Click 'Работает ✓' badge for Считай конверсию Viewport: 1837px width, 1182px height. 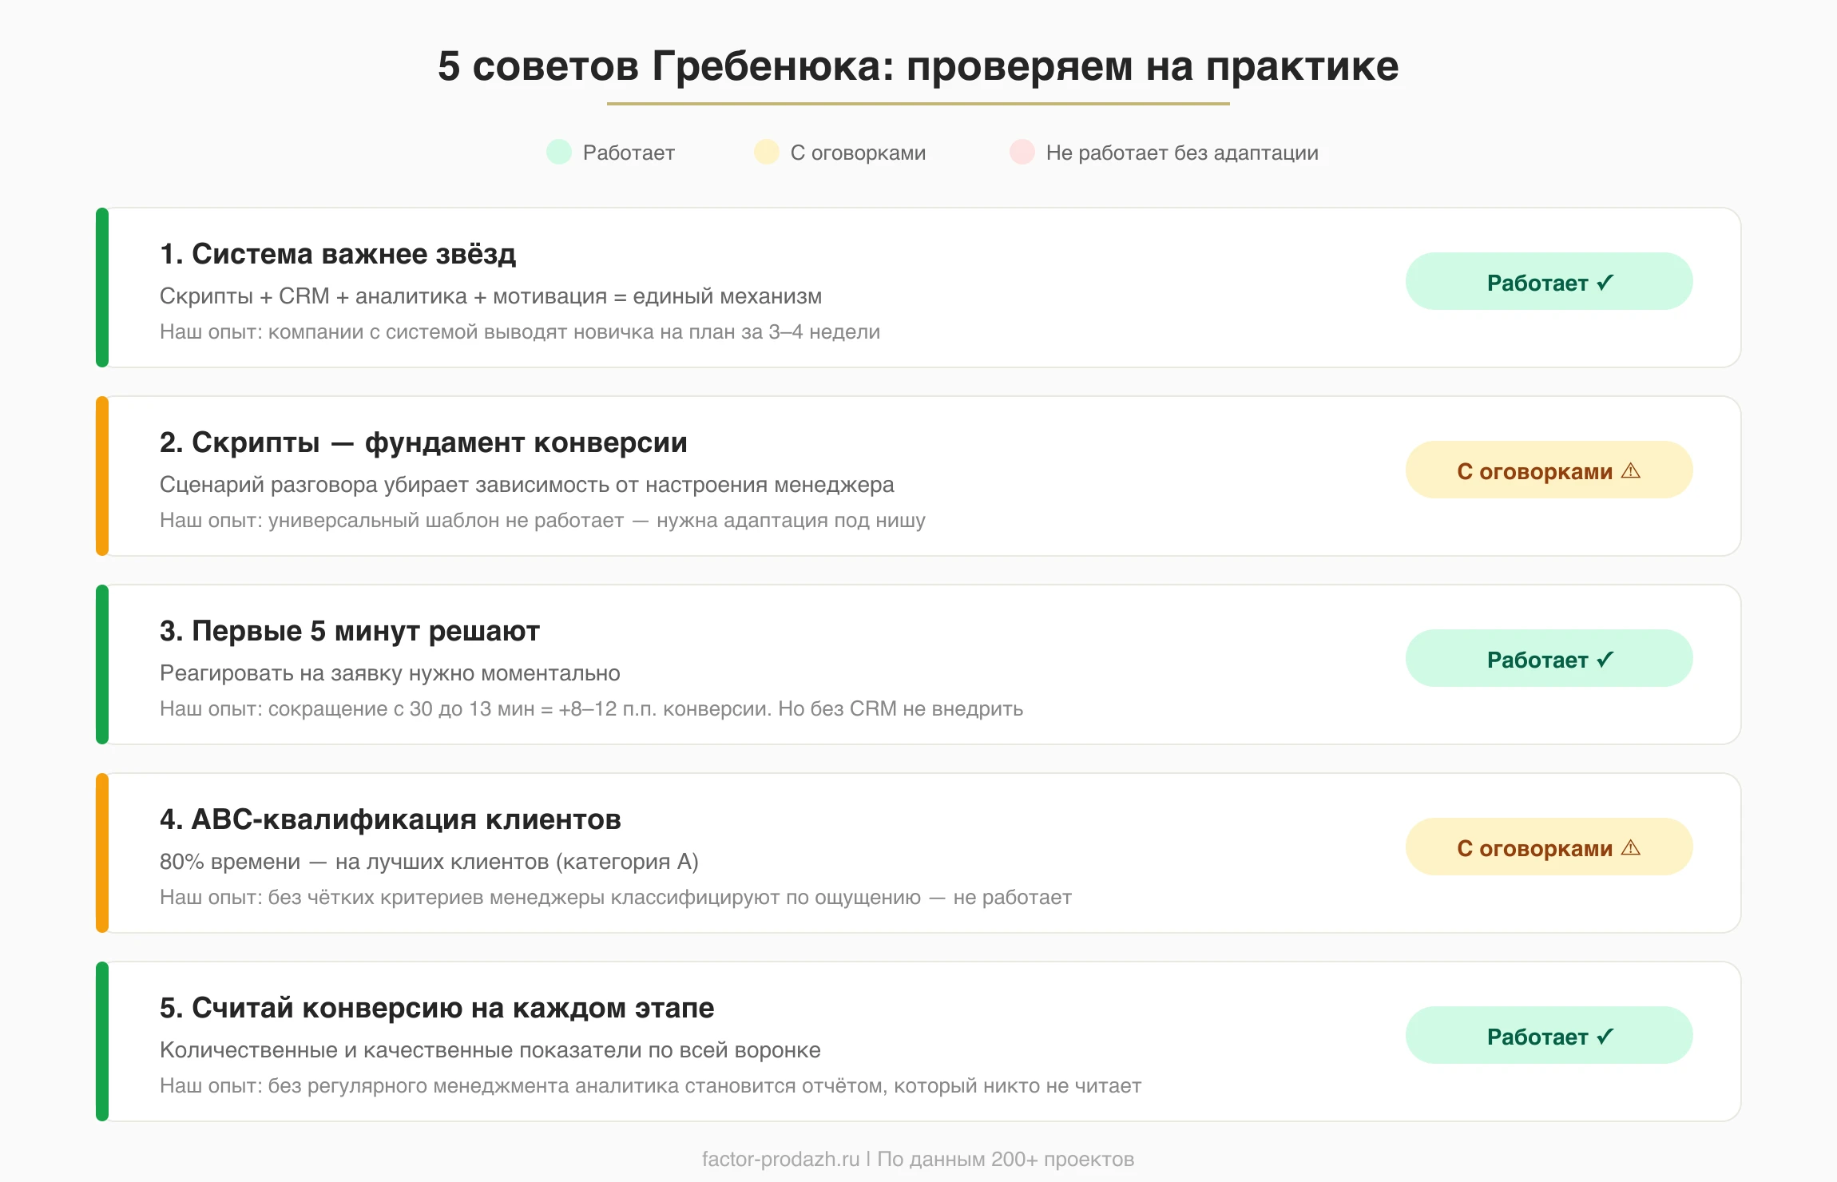[1548, 1036]
